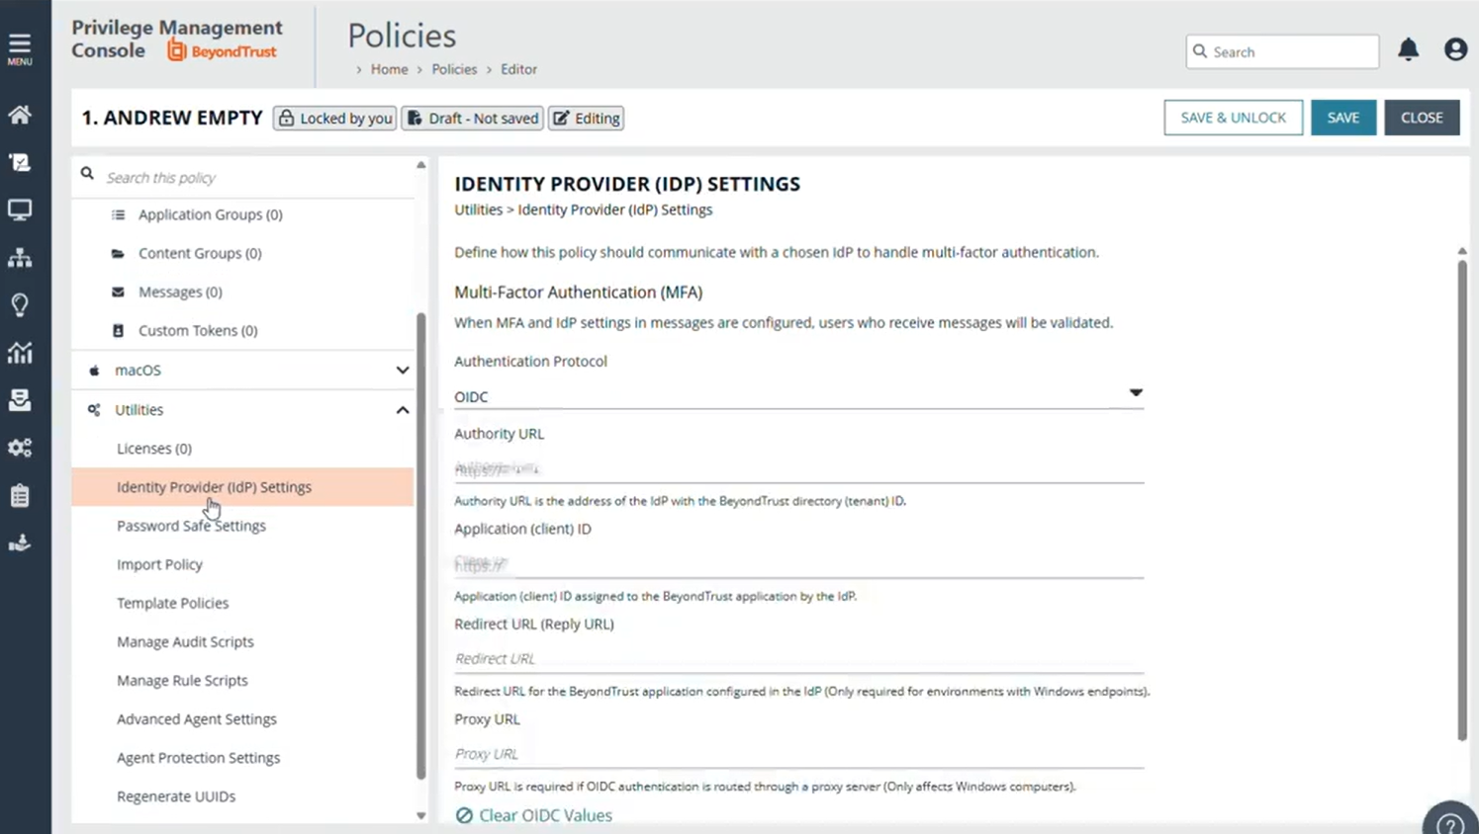
Task: Open the policies edit icon in sidebar
Action: 20,162
